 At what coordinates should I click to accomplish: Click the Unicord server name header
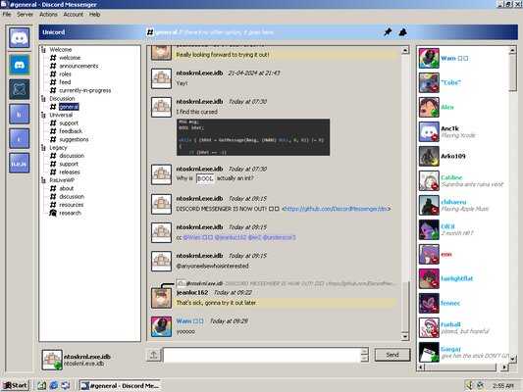(54, 32)
